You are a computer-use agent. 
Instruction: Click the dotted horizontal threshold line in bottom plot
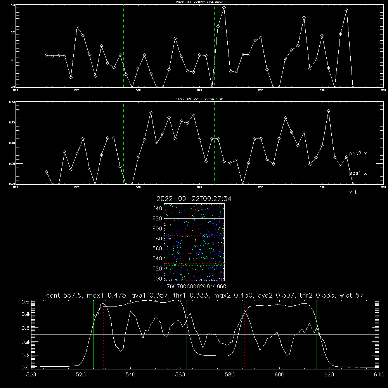(205, 323)
